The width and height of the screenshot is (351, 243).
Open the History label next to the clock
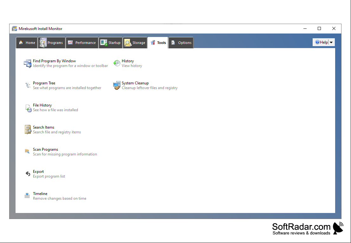[128, 61]
